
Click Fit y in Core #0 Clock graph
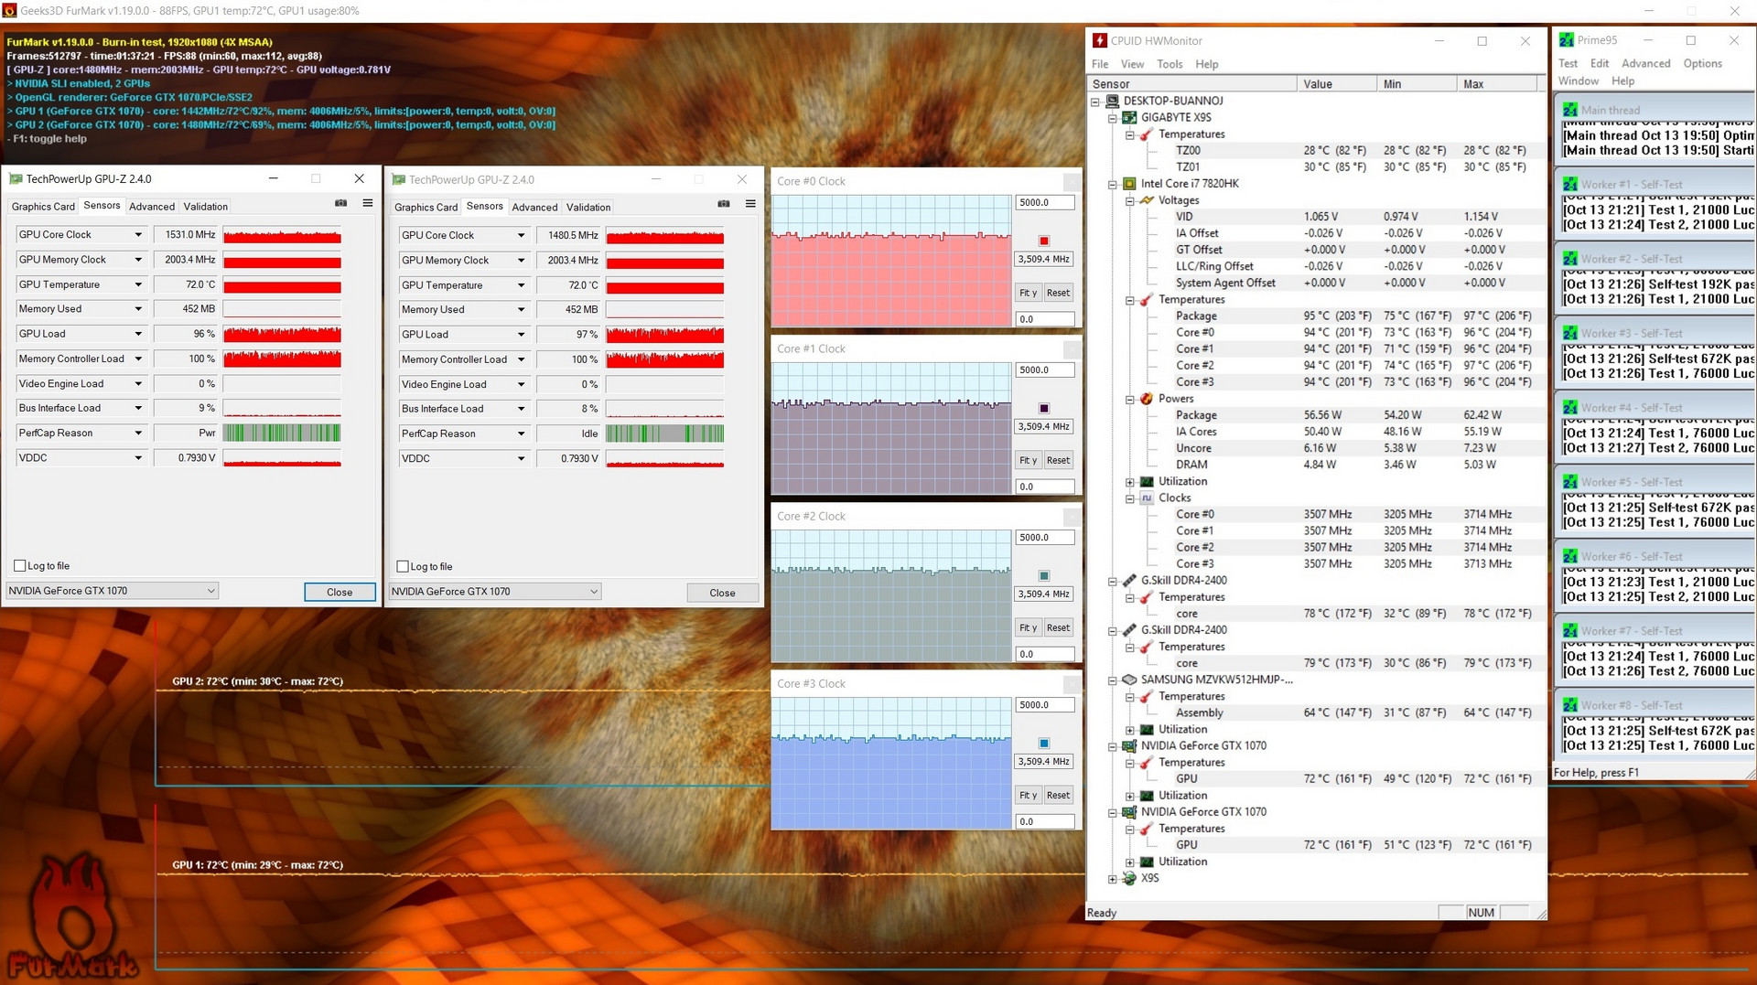(1028, 293)
